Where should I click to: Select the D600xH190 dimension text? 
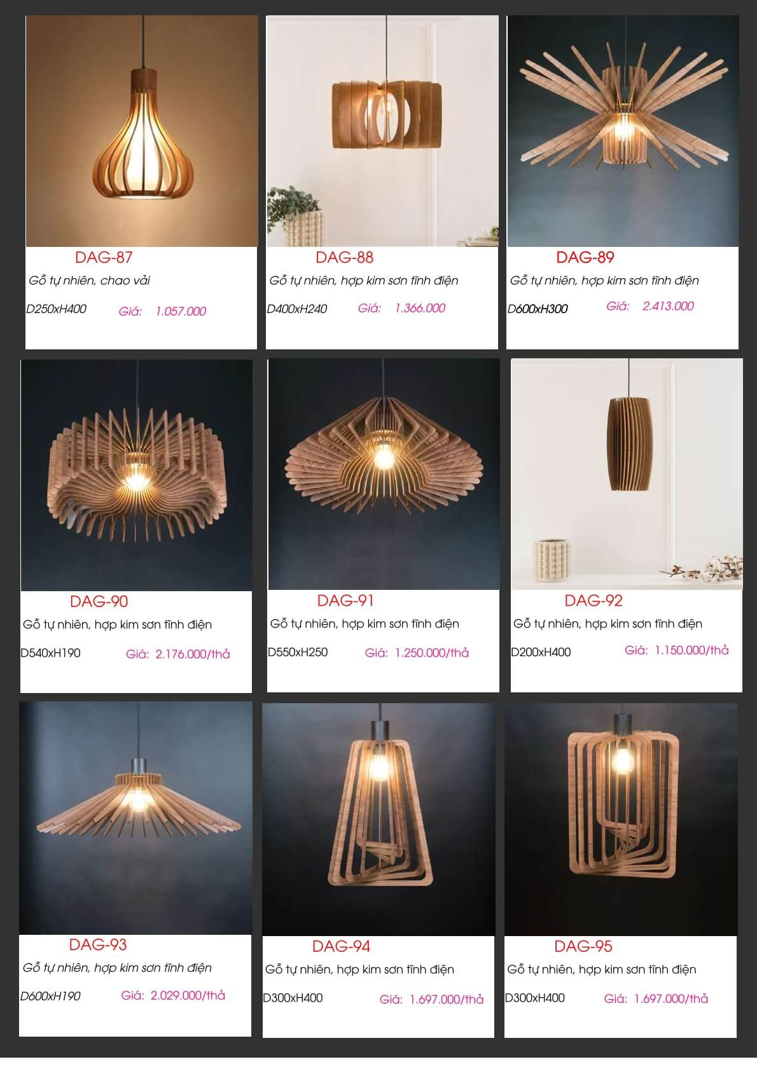[50, 997]
